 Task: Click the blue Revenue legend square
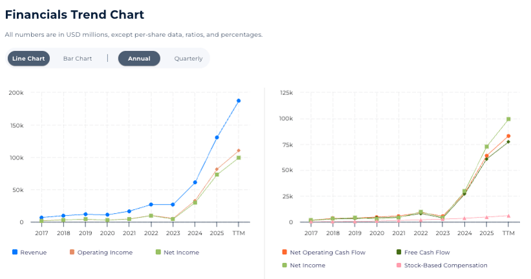[15, 253]
